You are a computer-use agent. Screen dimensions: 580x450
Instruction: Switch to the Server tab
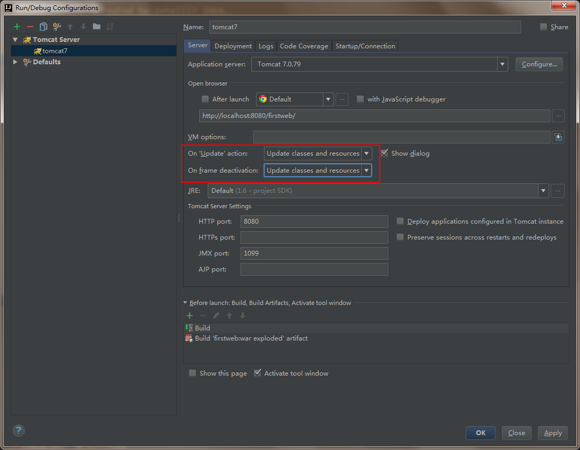[198, 45]
